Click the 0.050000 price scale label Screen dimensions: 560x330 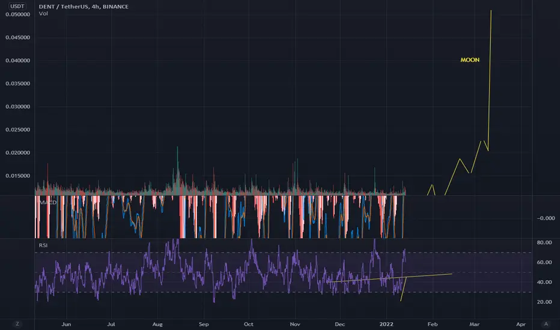(17, 14)
